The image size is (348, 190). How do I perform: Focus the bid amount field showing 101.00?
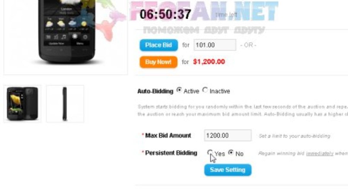[x=215, y=45]
